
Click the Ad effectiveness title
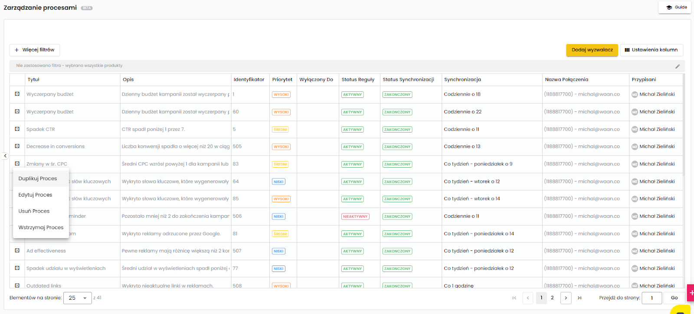[x=46, y=251]
